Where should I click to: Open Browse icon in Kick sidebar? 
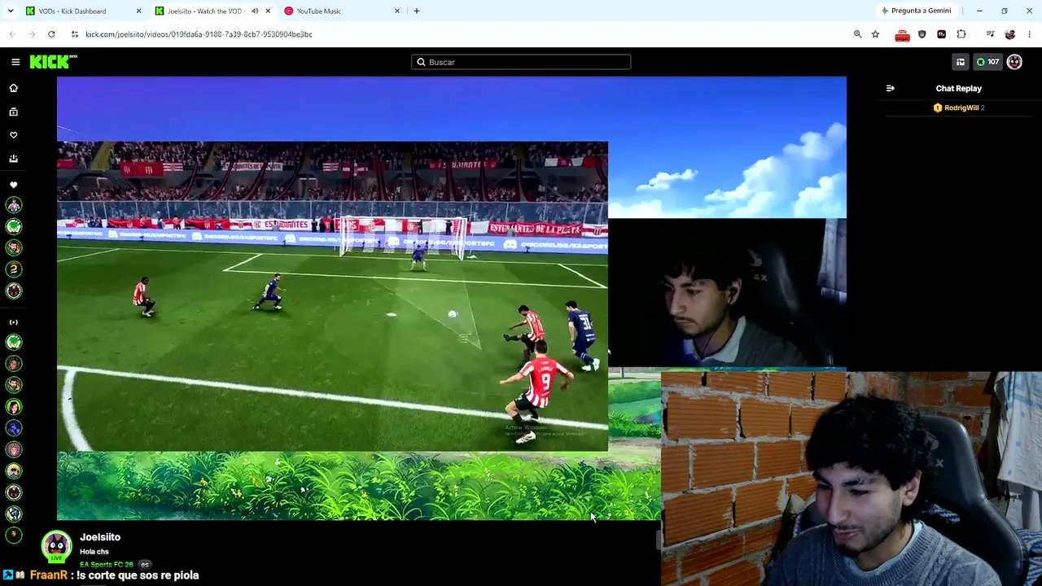[13, 112]
